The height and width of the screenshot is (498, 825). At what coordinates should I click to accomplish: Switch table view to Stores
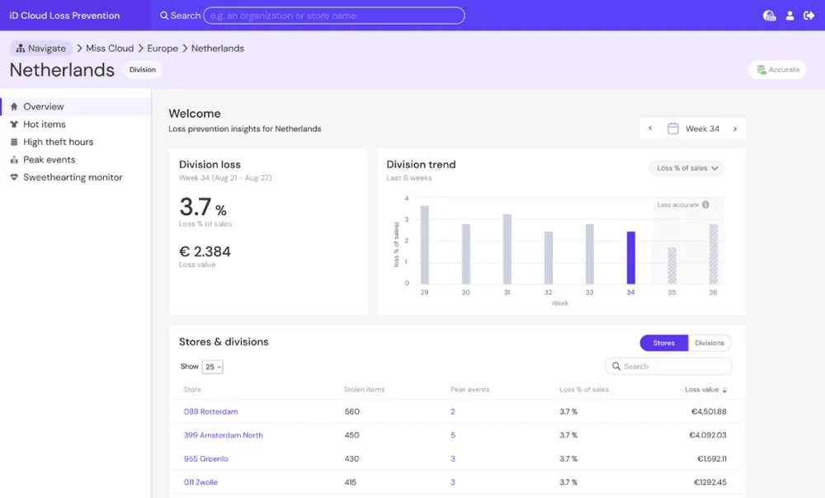(664, 343)
